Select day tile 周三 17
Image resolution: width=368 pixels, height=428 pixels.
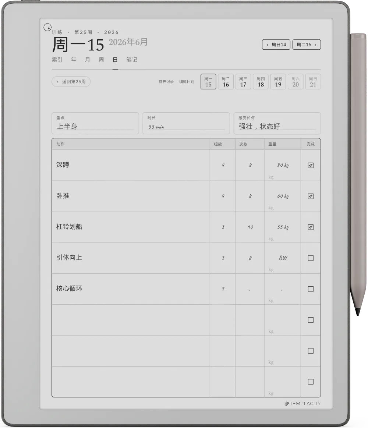[243, 82]
